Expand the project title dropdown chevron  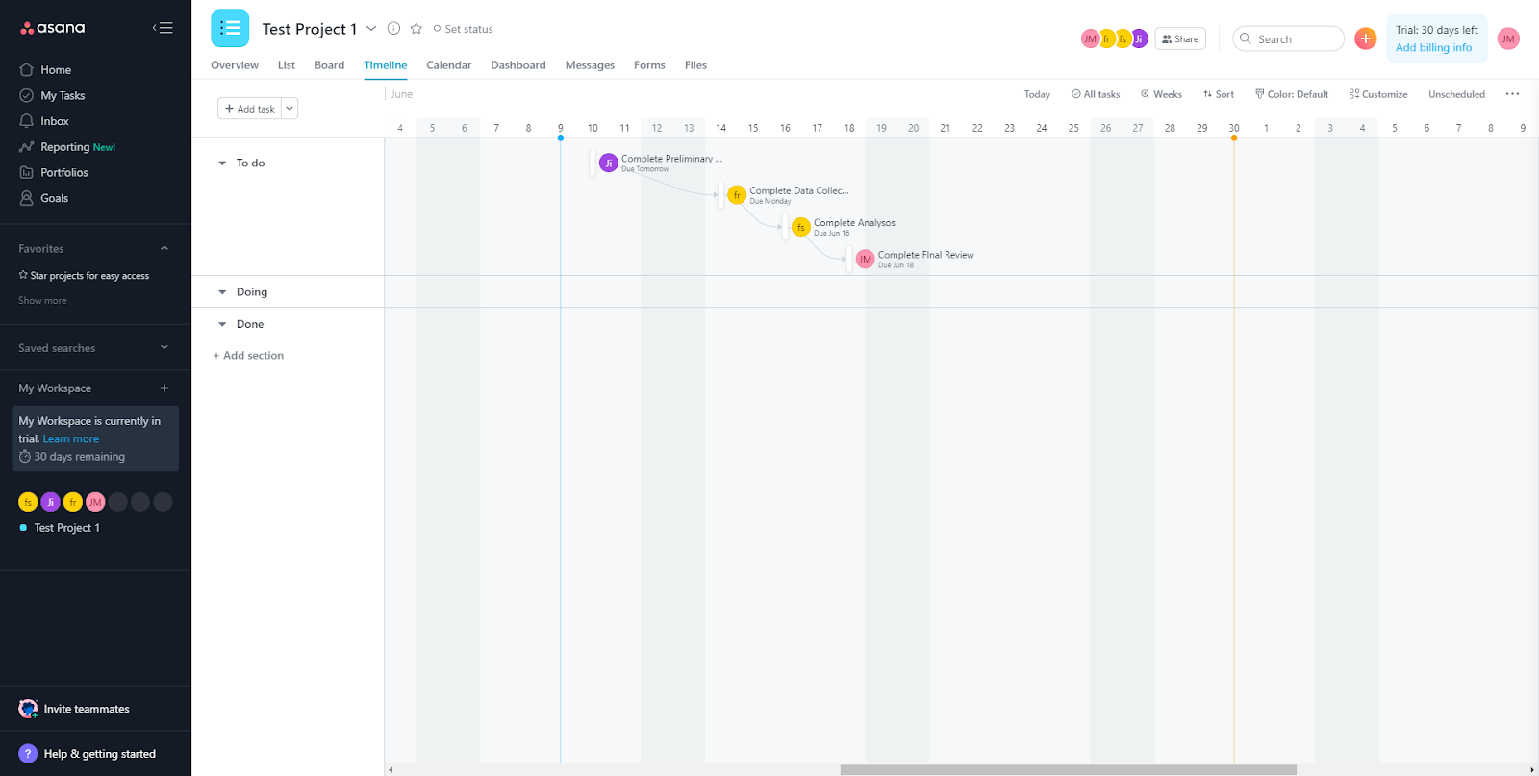[x=371, y=29]
